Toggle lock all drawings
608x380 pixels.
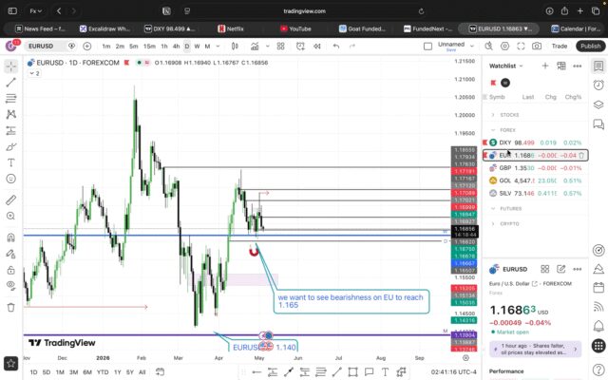(x=10, y=270)
